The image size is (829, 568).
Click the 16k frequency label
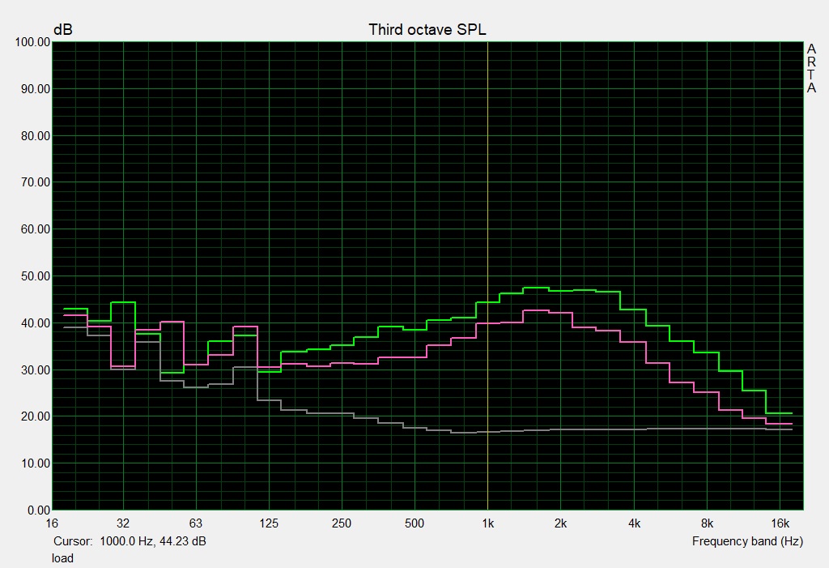click(780, 523)
